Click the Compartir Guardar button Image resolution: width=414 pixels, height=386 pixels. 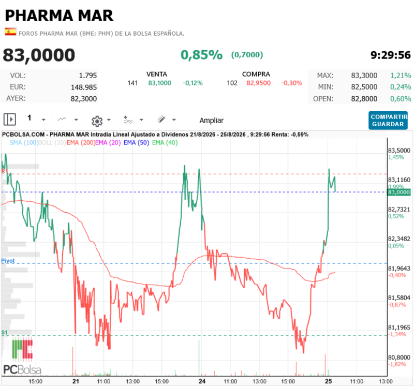tap(388, 121)
